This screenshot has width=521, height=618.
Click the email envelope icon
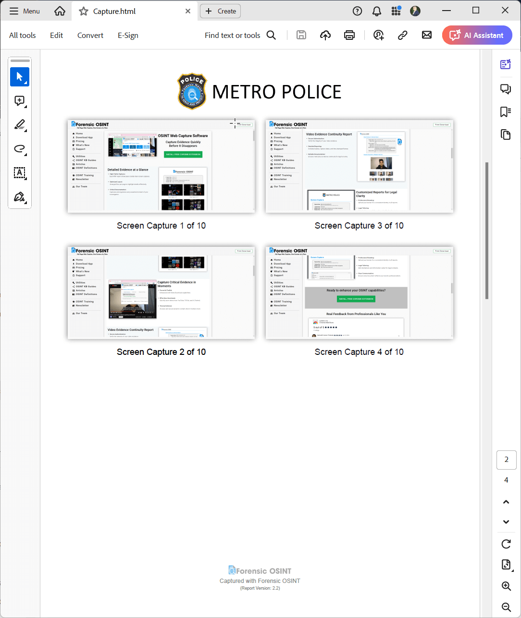pyautogui.click(x=426, y=35)
